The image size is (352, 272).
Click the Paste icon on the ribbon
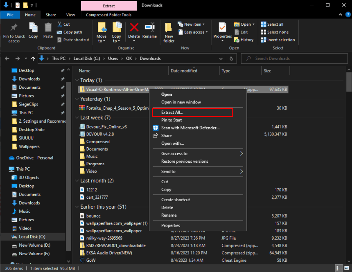48,31
